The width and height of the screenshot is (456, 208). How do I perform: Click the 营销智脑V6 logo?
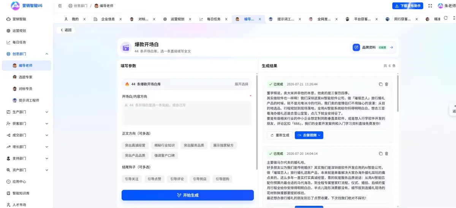point(26,6)
